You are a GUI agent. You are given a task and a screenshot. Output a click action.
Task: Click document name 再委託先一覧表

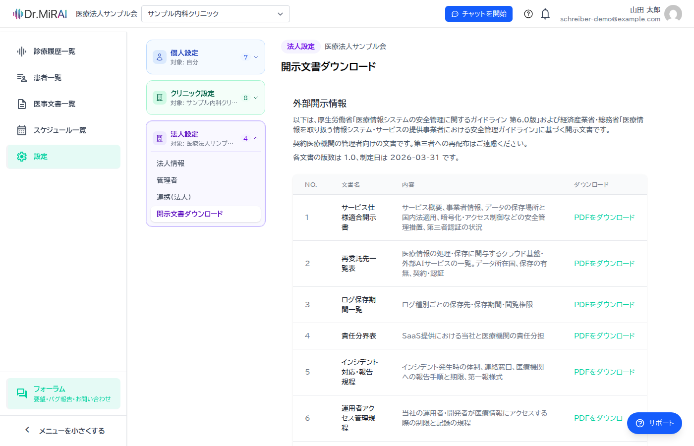359,264
